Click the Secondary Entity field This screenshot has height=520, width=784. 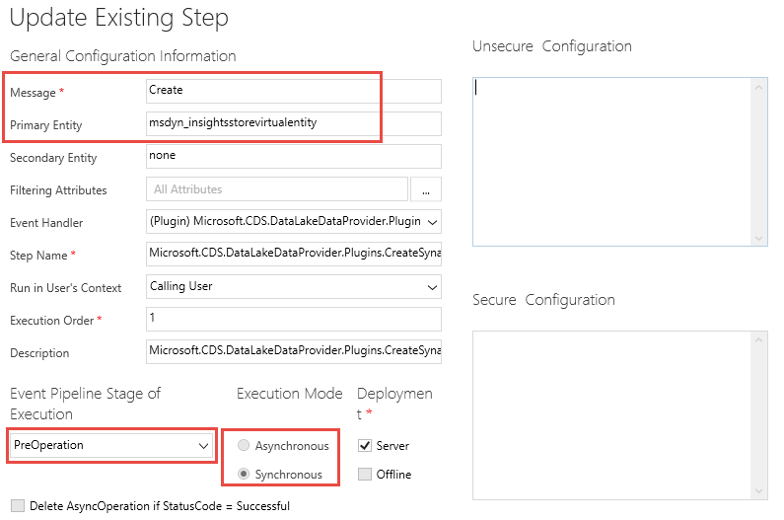(x=293, y=156)
